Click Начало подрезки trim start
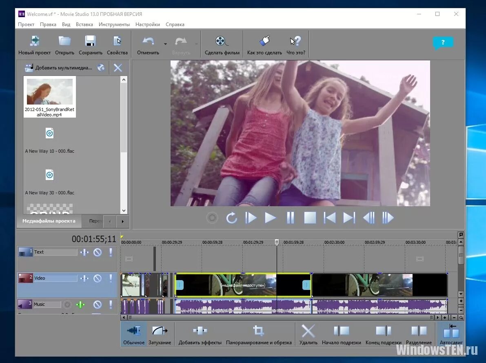486x363 pixels. click(x=341, y=334)
